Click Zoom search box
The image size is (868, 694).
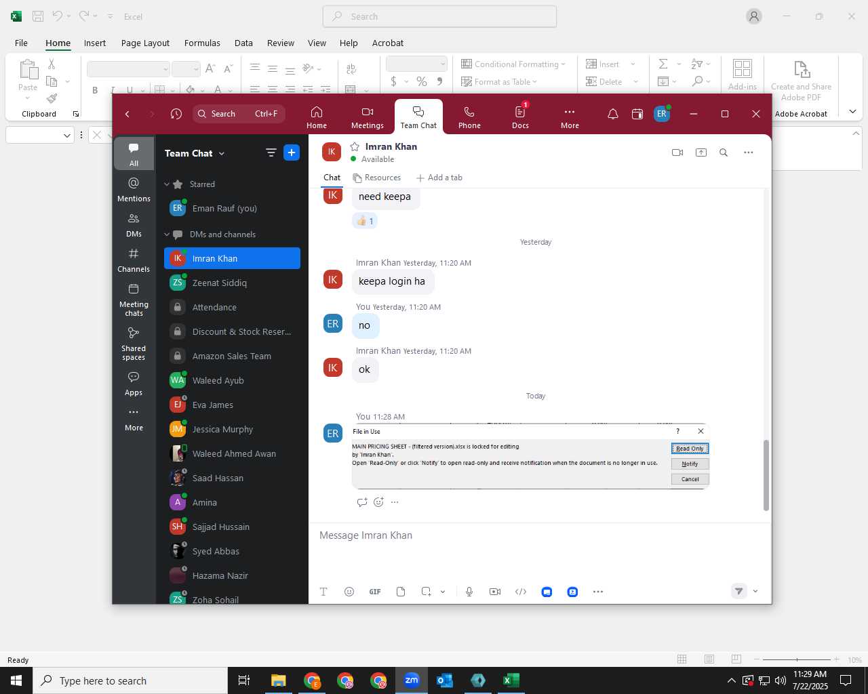[x=239, y=114]
